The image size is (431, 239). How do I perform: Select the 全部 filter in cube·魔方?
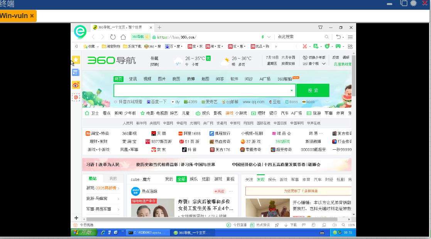[181, 179]
